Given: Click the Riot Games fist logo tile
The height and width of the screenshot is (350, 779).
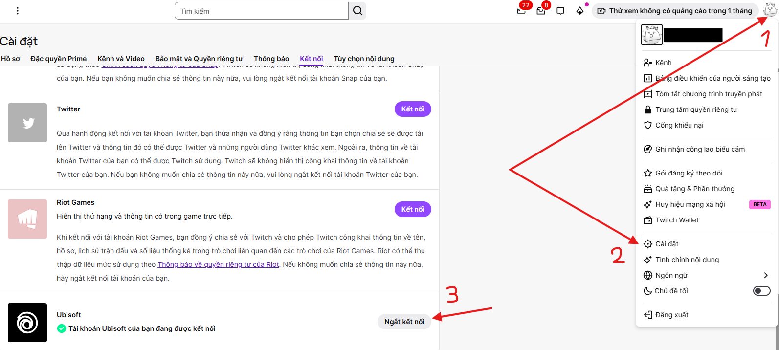Looking at the screenshot, I should (27, 219).
